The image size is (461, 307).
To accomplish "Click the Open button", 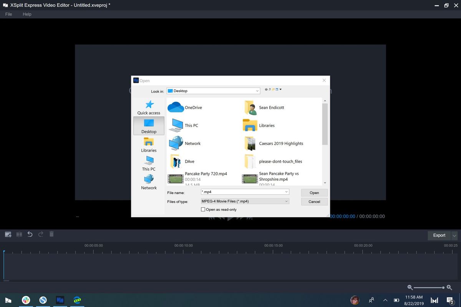I will [x=314, y=192].
